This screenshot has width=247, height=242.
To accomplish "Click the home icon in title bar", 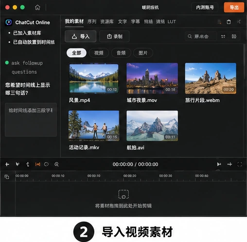I will pos(37,7).
